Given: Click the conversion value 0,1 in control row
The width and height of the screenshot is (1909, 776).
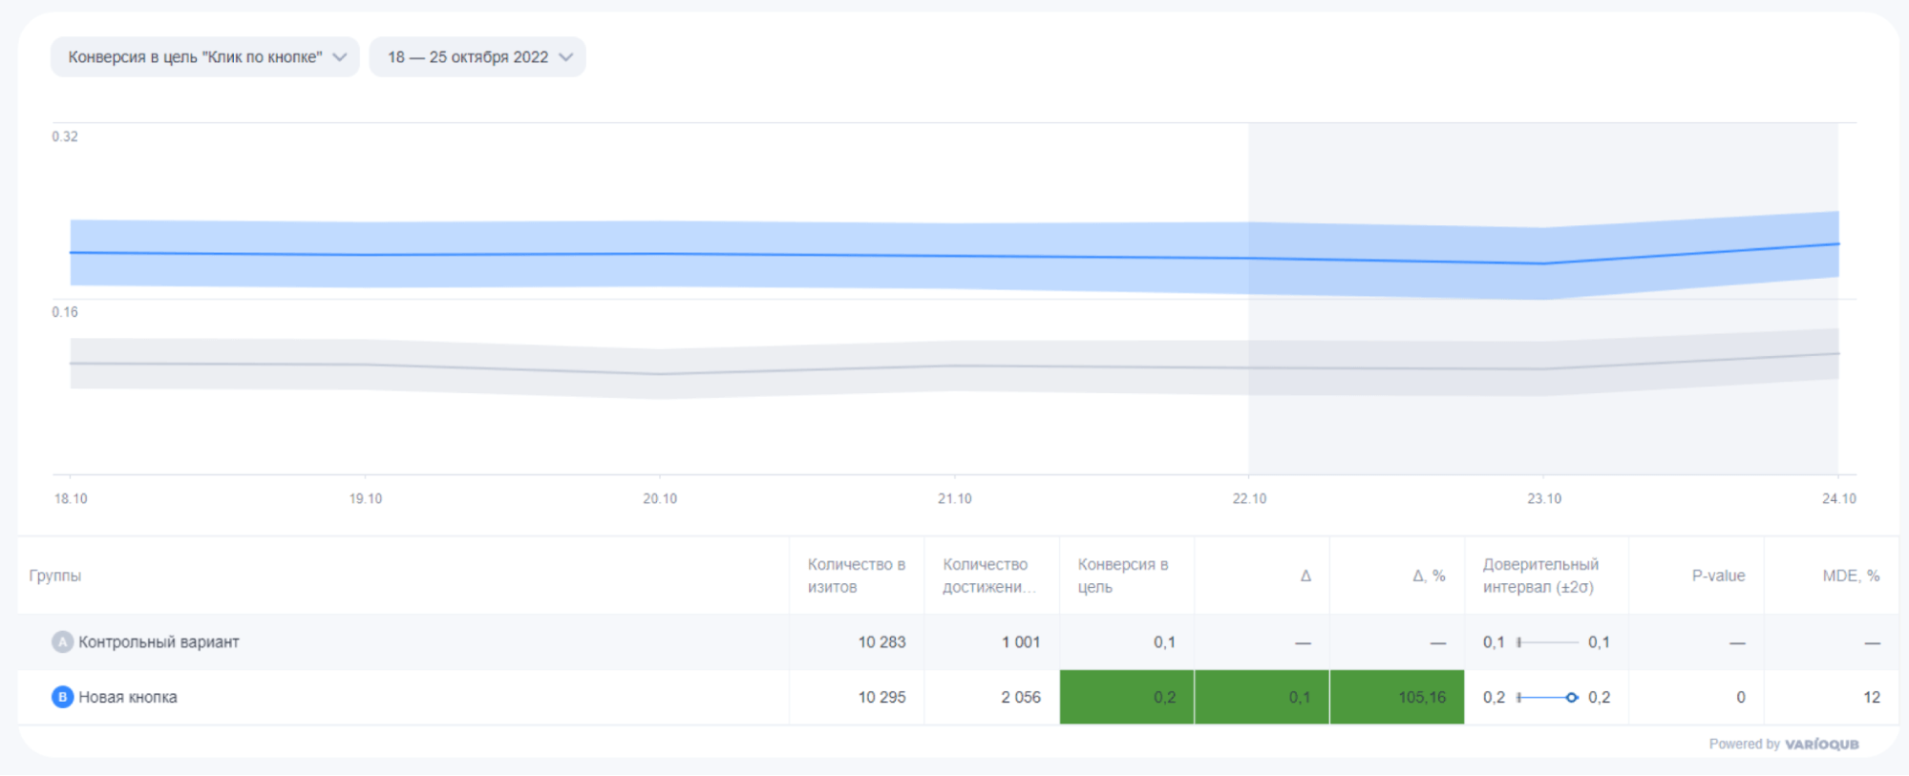Looking at the screenshot, I should [1164, 642].
